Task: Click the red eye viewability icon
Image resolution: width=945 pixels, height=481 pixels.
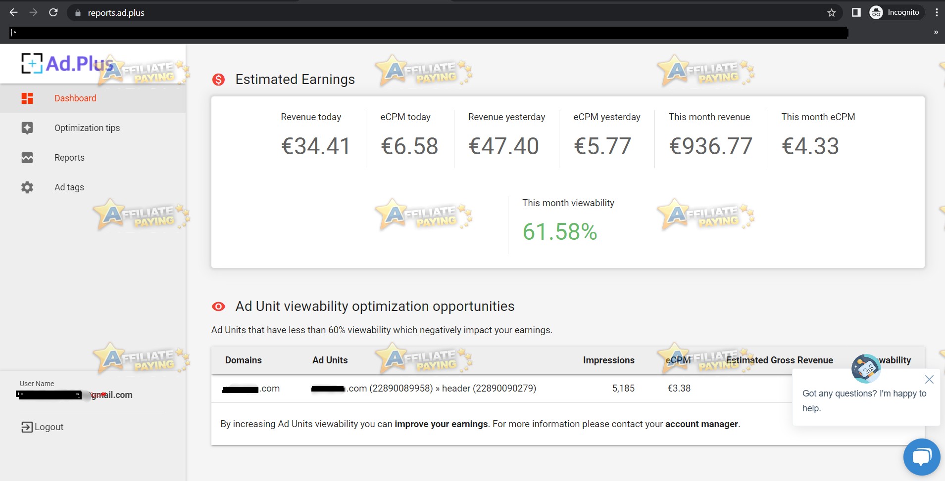Action: 218,306
